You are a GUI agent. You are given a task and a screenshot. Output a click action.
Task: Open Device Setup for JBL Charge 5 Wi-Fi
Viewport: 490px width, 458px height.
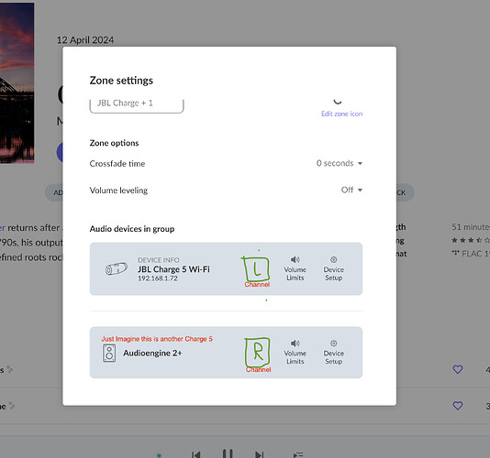click(x=333, y=268)
